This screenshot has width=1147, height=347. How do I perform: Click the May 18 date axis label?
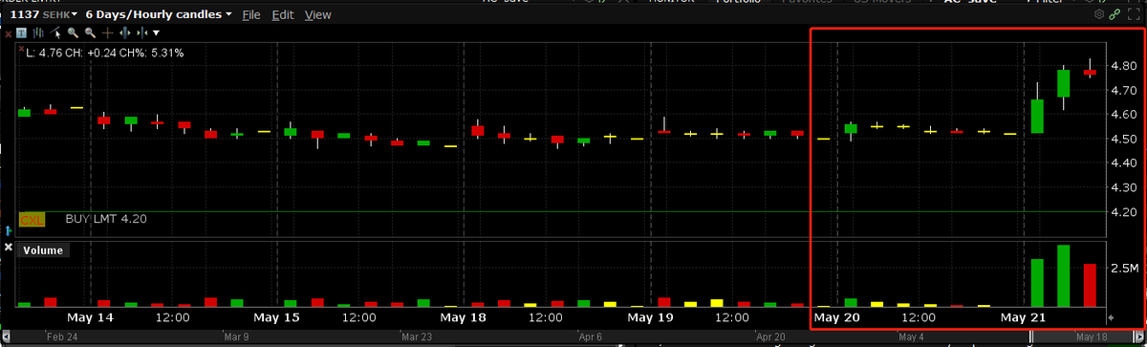pos(463,316)
